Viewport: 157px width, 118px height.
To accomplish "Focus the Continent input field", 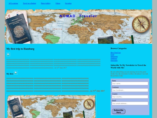I will pyautogui.click(x=130, y=90).
